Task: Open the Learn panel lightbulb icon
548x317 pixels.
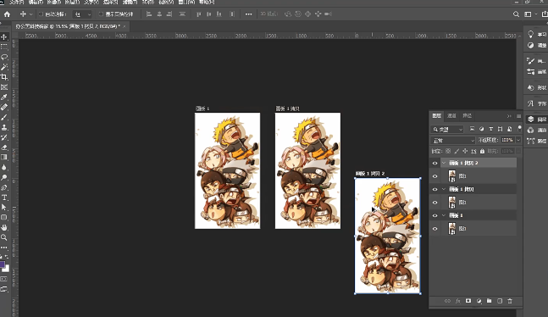Action: pyautogui.click(x=530, y=34)
